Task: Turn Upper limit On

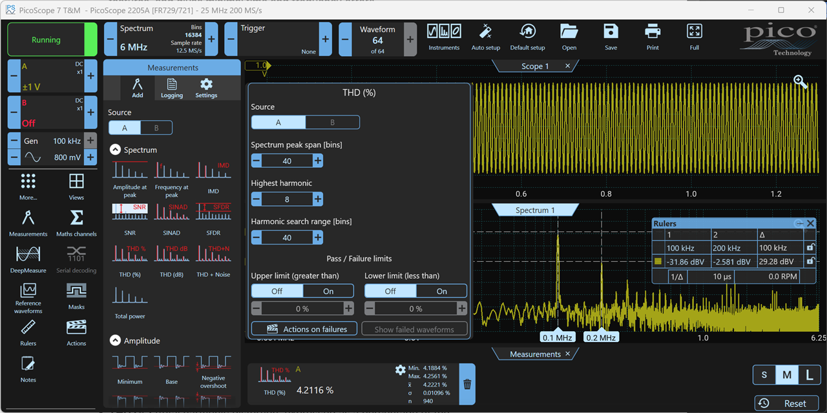Action: pyautogui.click(x=328, y=291)
